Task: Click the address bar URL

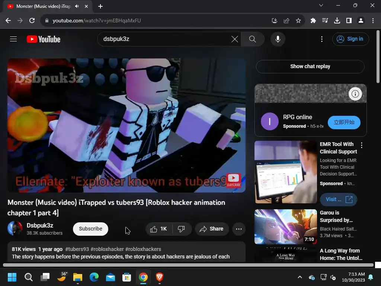Action: pyautogui.click(x=97, y=21)
